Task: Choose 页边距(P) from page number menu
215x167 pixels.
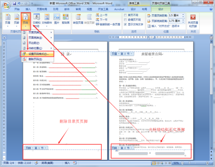Action: (38, 43)
